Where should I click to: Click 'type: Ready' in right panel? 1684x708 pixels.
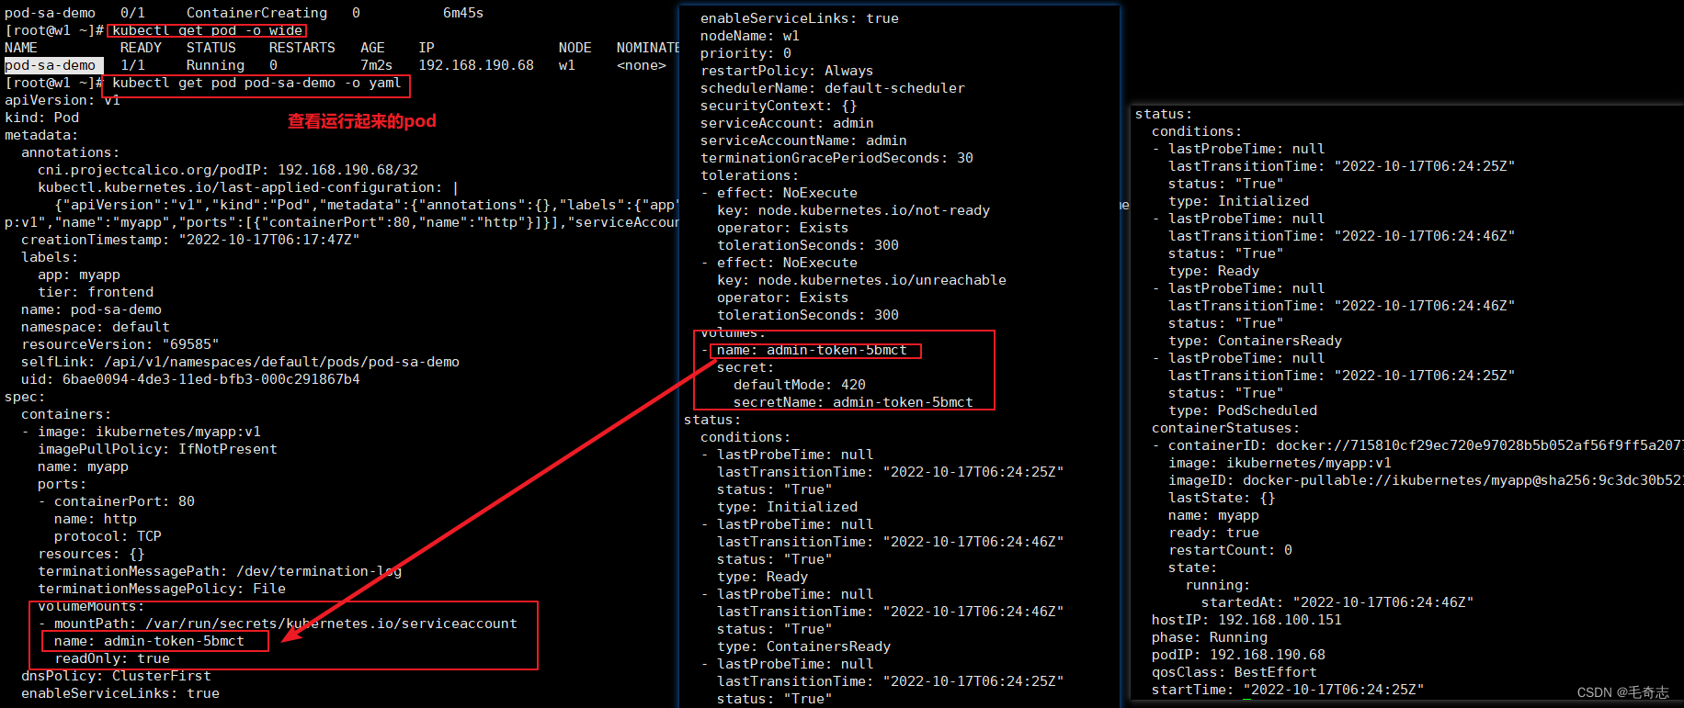coord(1213,271)
